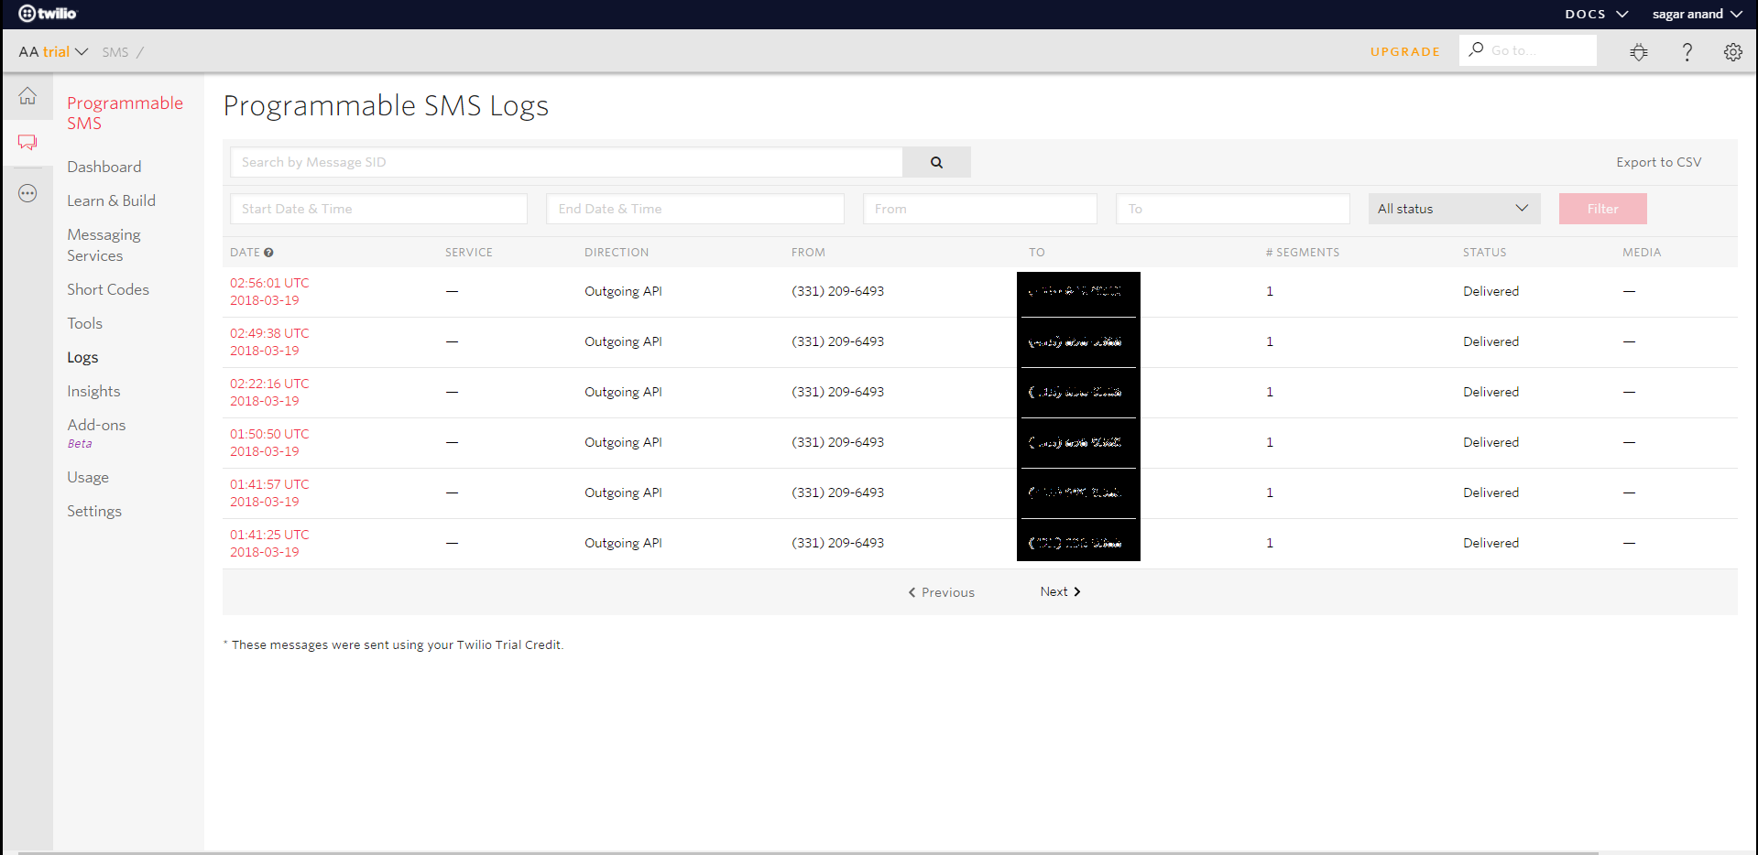The width and height of the screenshot is (1758, 855).
Task: Open Messaging Services section
Action: (104, 245)
